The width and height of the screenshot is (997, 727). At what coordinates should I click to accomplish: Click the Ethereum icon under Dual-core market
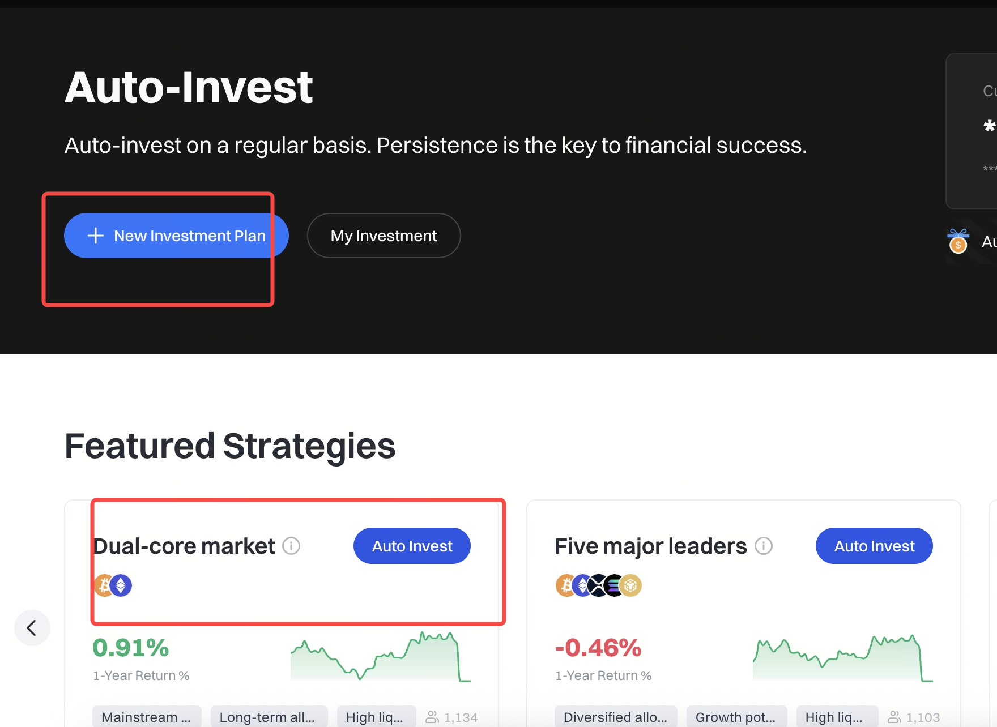coord(121,585)
